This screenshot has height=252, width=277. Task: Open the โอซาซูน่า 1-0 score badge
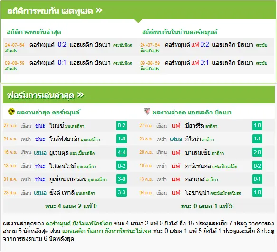257,192
